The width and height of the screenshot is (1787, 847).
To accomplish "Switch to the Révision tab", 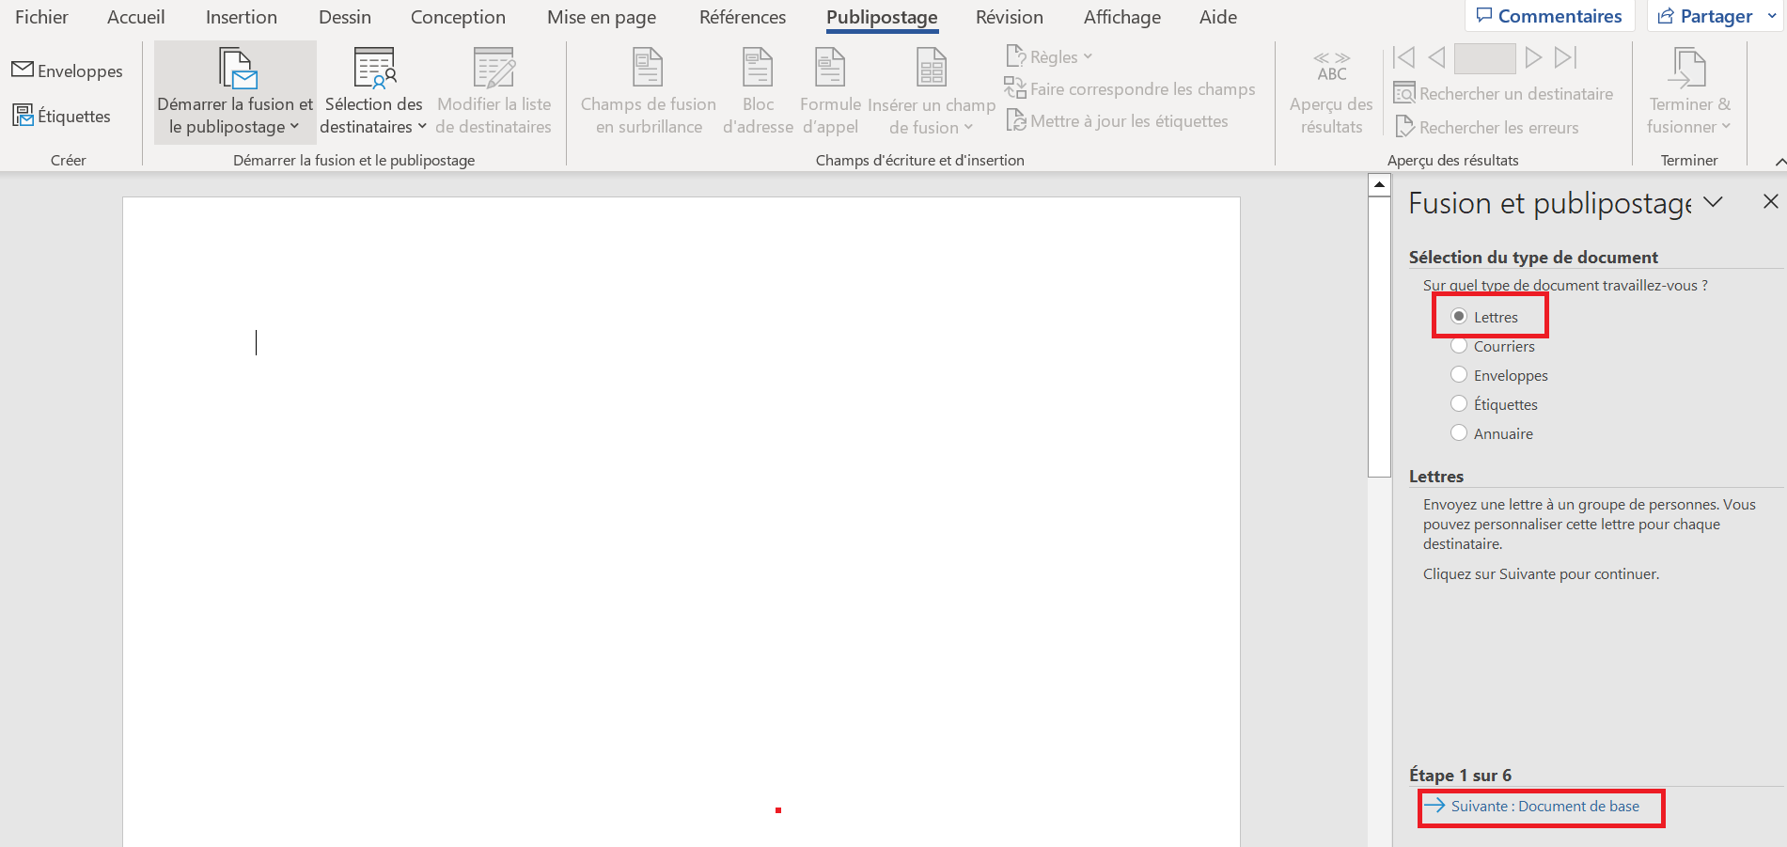I will pyautogui.click(x=1009, y=17).
